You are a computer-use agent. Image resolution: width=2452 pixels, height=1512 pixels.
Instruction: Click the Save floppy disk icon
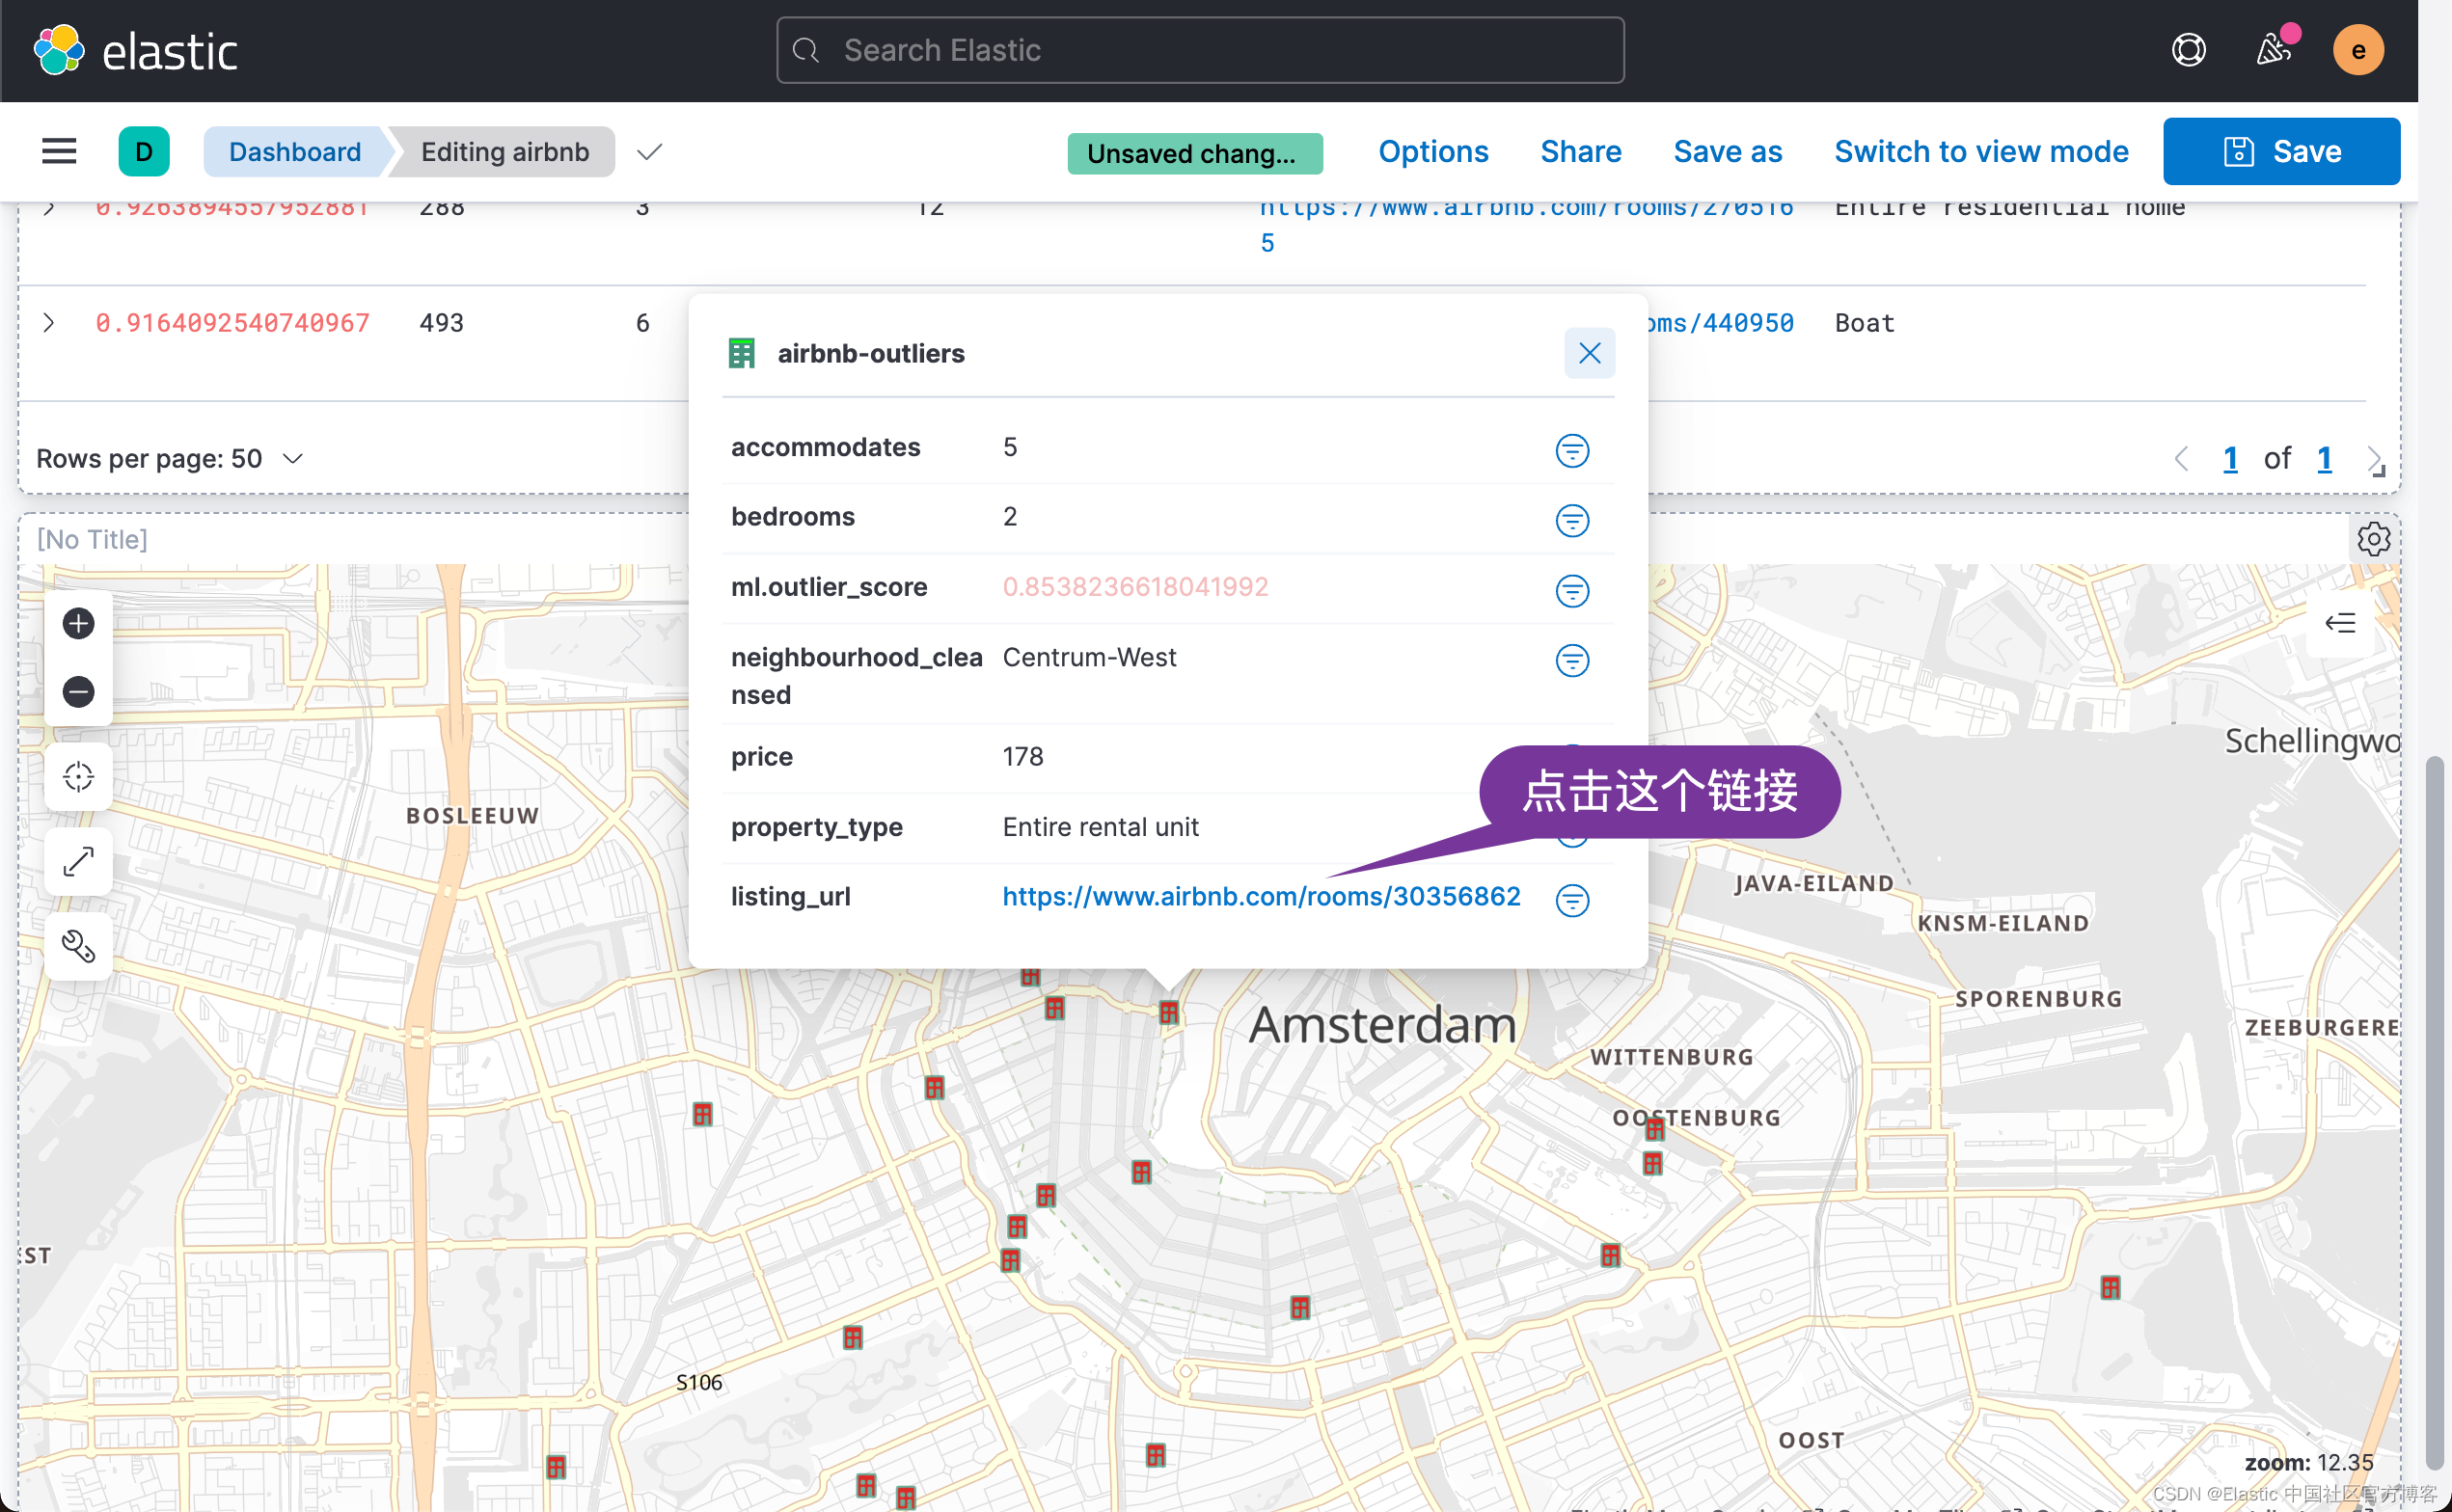(x=2238, y=151)
